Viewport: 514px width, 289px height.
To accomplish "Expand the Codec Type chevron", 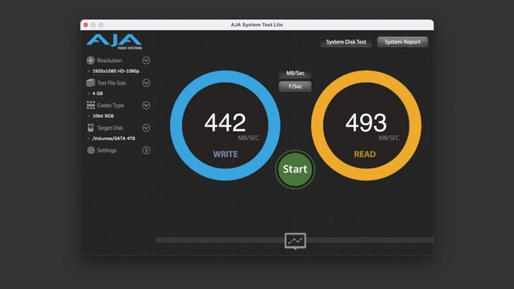I will (x=146, y=105).
